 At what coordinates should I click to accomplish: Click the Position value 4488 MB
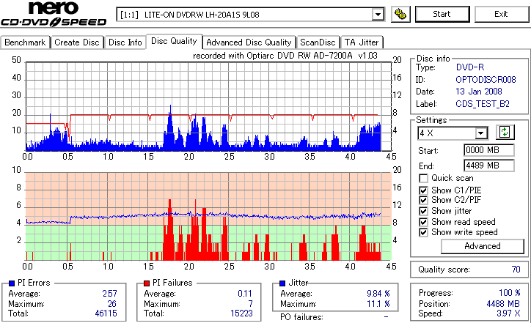[x=503, y=304]
